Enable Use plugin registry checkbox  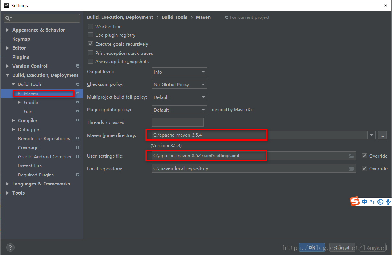91,35
